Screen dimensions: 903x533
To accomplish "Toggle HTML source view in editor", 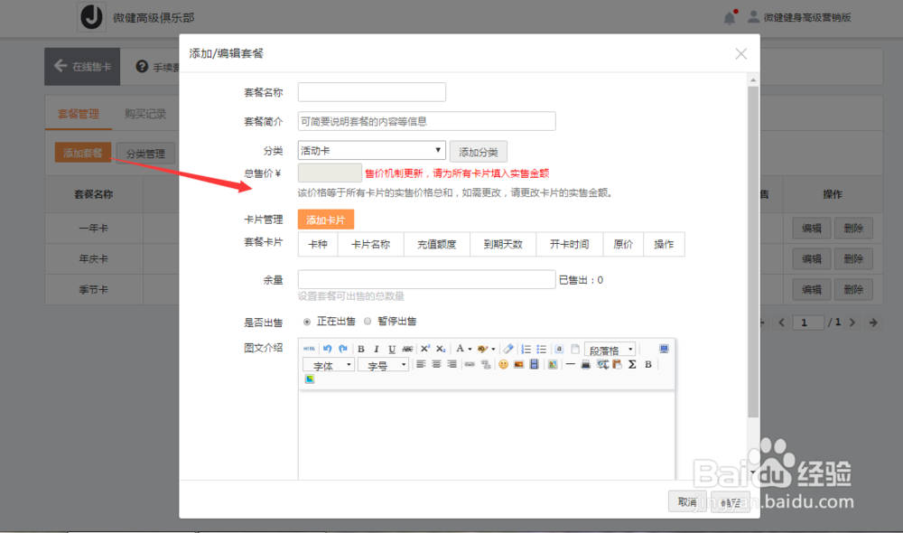I will click(309, 349).
